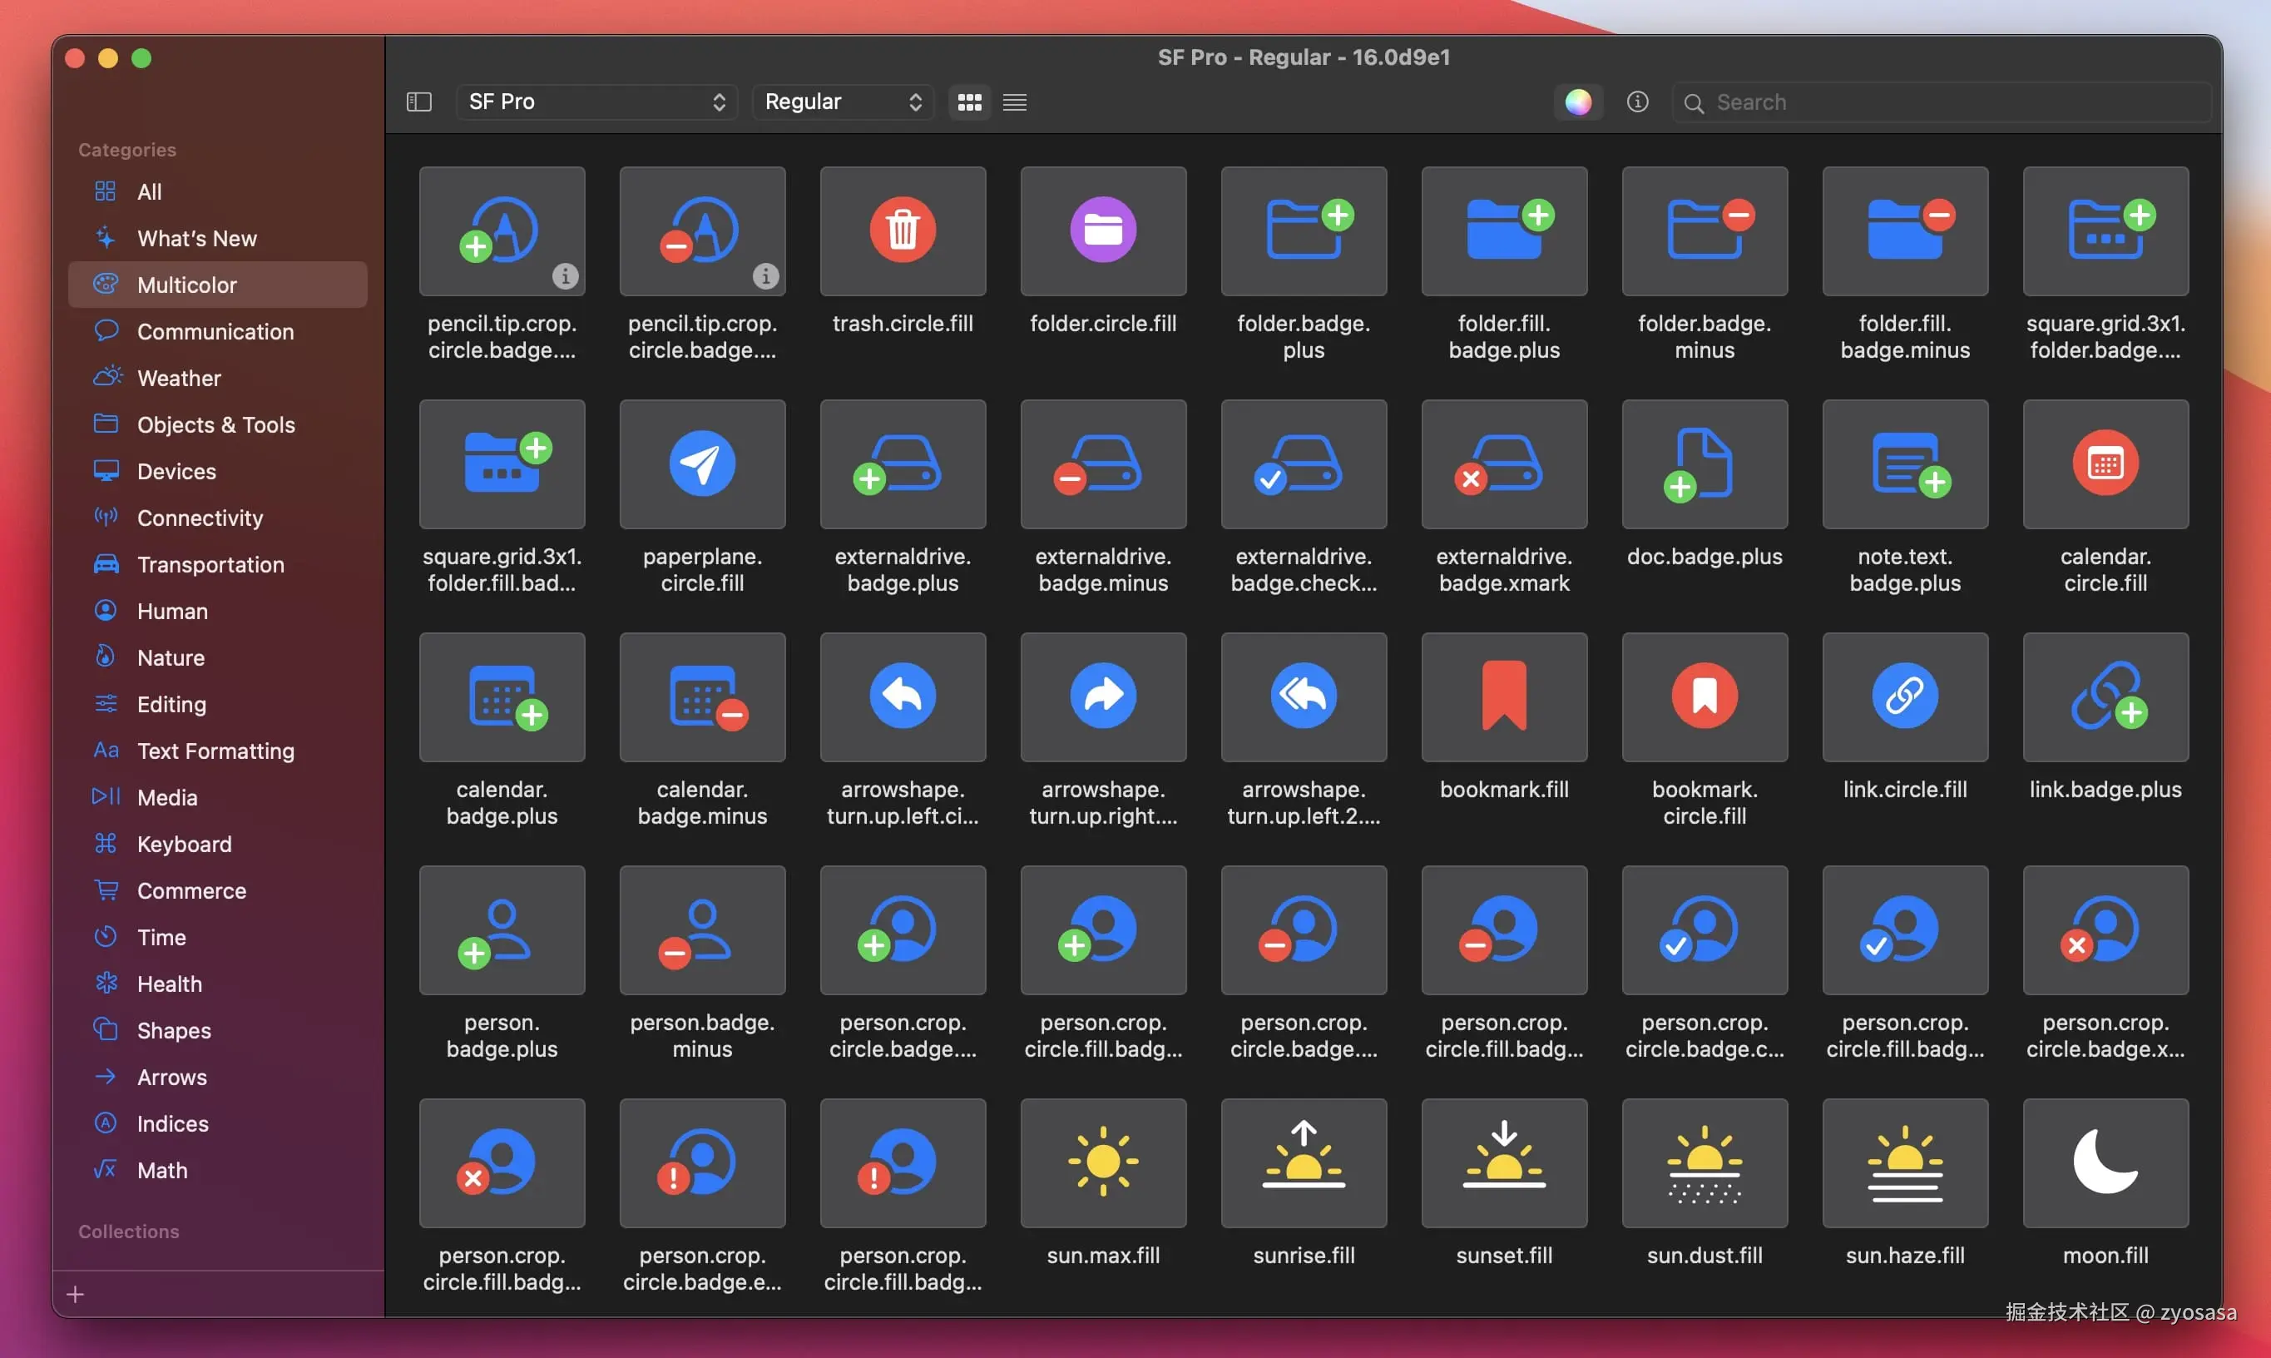Toggle the sidebar visibility button
Image resolution: width=2271 pixels, height=1358 pixels.
tap(419, 102)
